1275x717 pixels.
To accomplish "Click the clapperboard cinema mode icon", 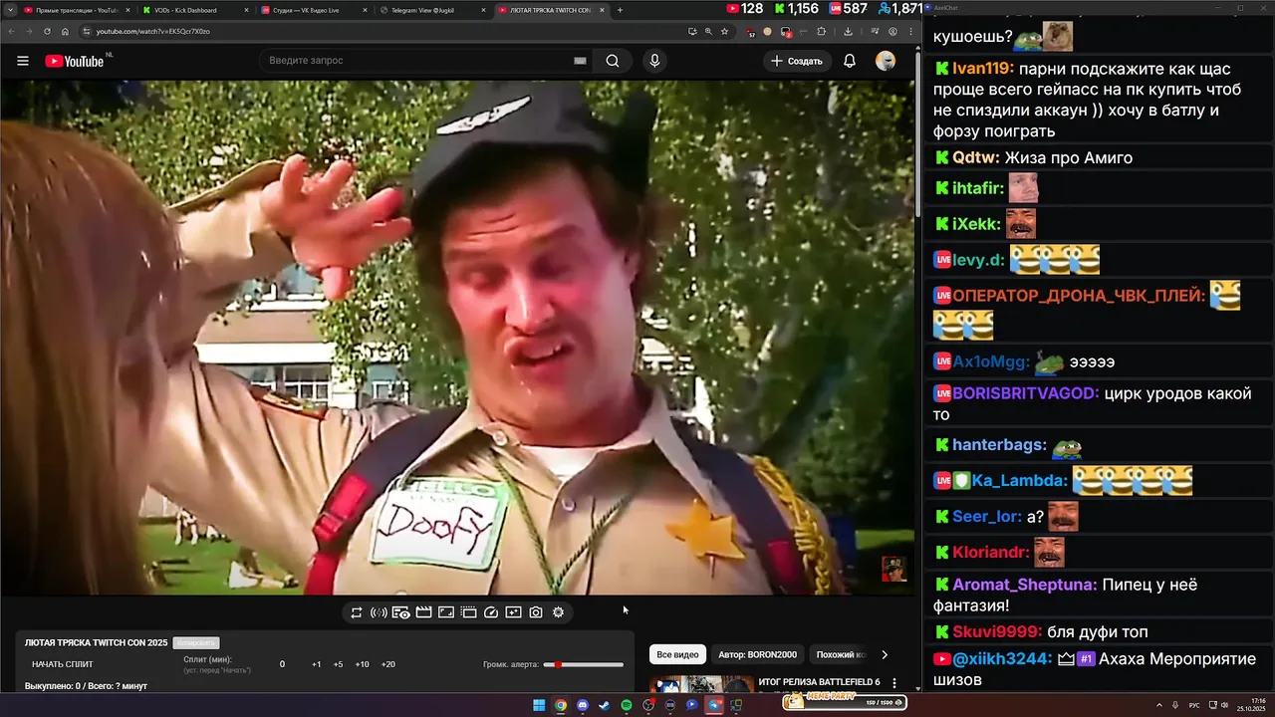I will click(423, 612).
